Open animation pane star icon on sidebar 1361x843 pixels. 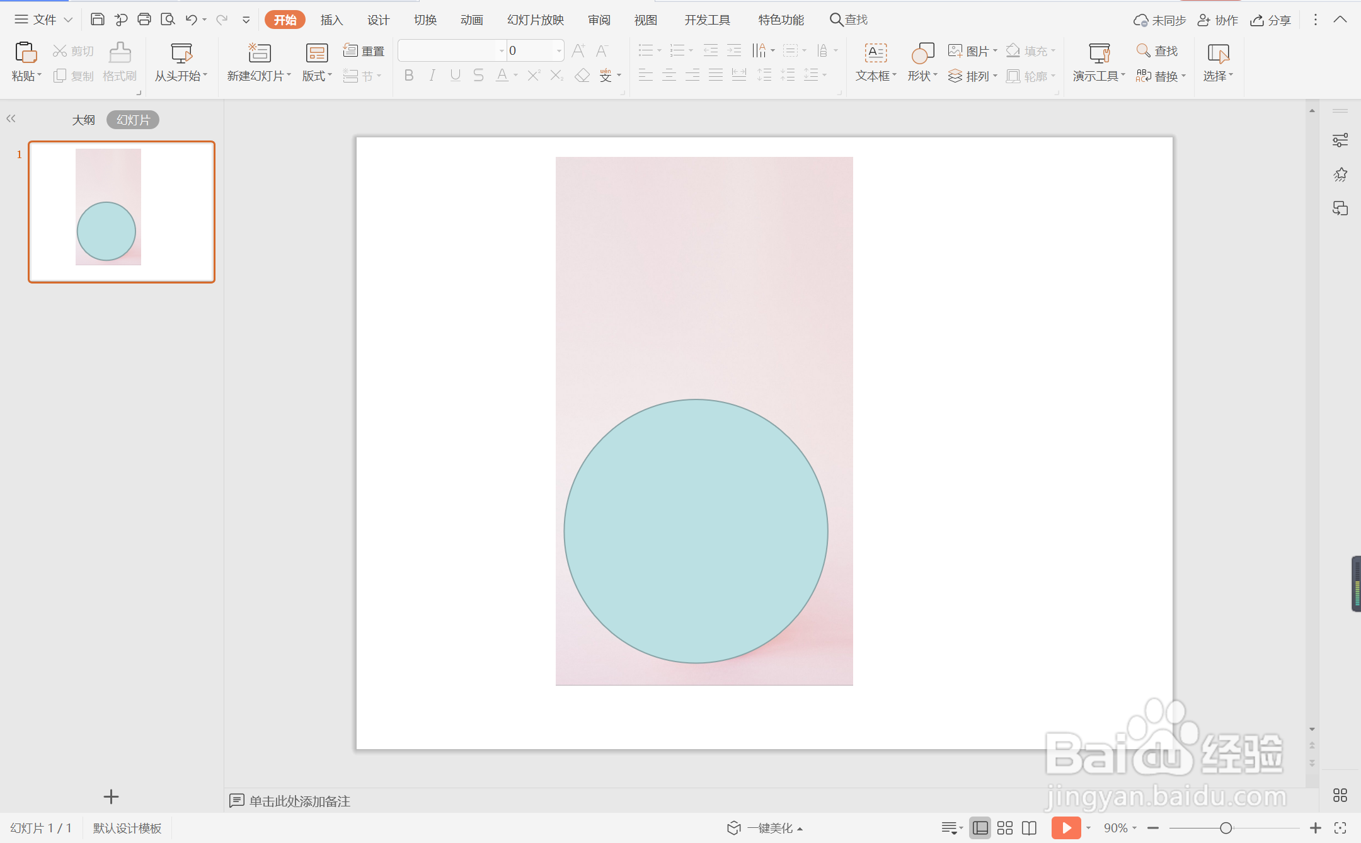pos(1340,175)
